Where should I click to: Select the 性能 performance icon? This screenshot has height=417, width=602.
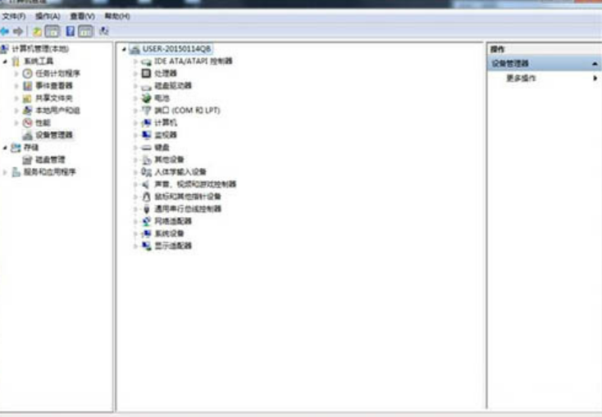(x=27, y=123)
